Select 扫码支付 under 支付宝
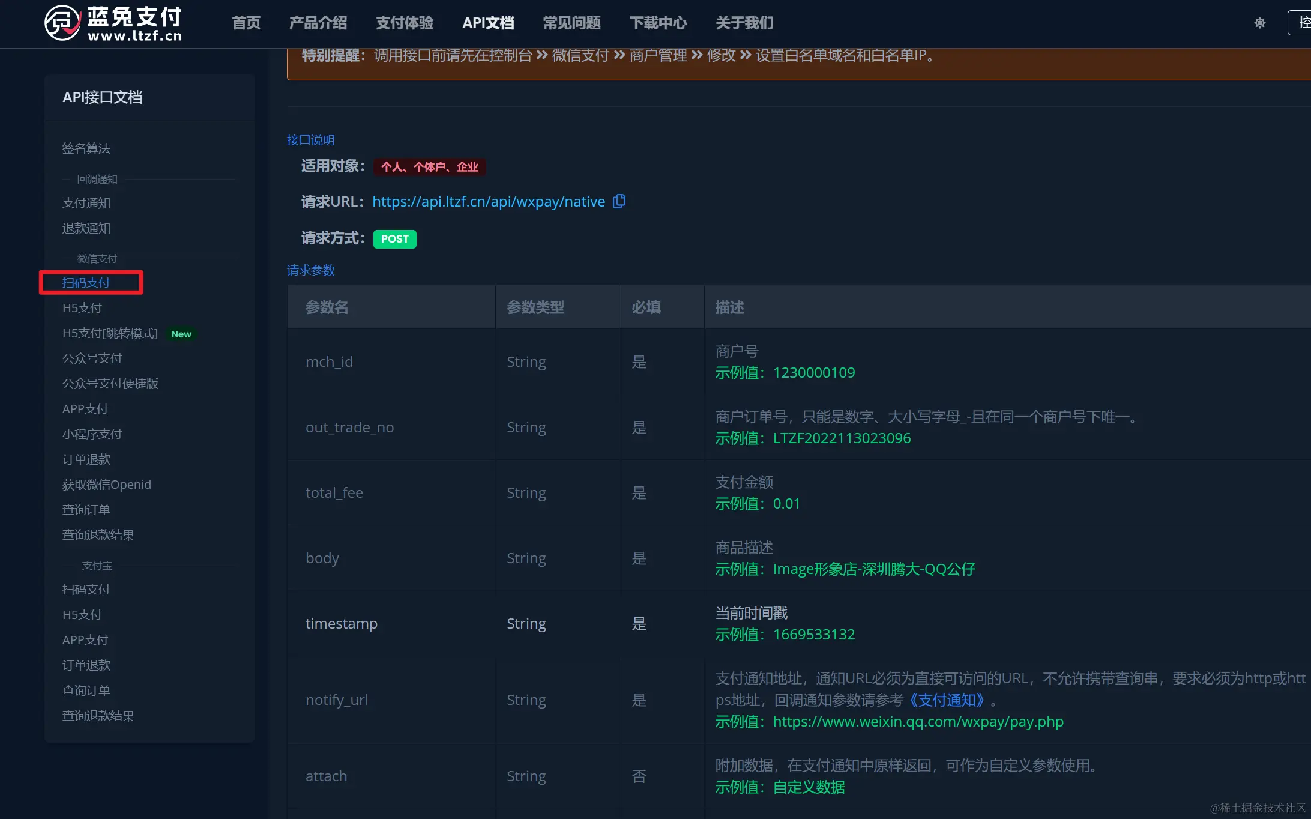 86,589
